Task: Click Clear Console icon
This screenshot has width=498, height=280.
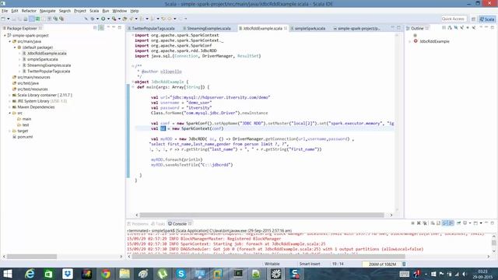Action: [433, 223]
